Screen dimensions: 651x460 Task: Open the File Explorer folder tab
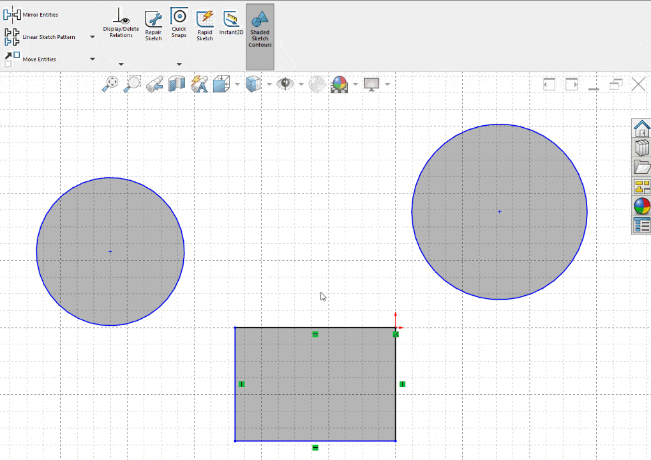pyautogui.click(x=641, y=167)
